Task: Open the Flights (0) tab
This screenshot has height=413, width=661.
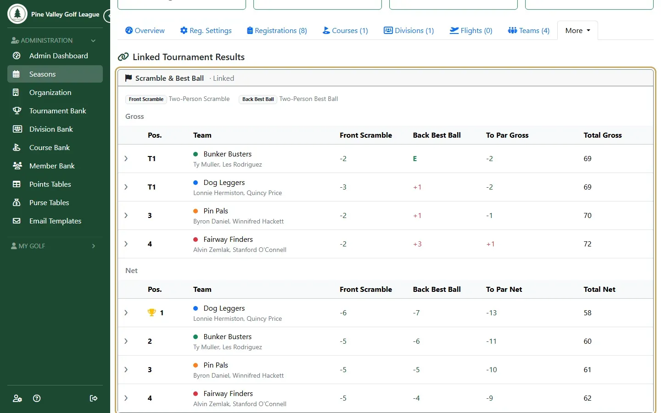Action: [471, 30]
